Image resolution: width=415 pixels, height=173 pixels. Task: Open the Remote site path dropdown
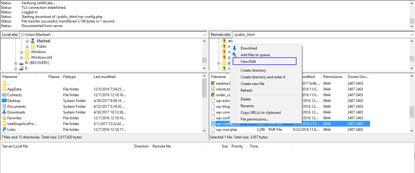tap(412, 35)
